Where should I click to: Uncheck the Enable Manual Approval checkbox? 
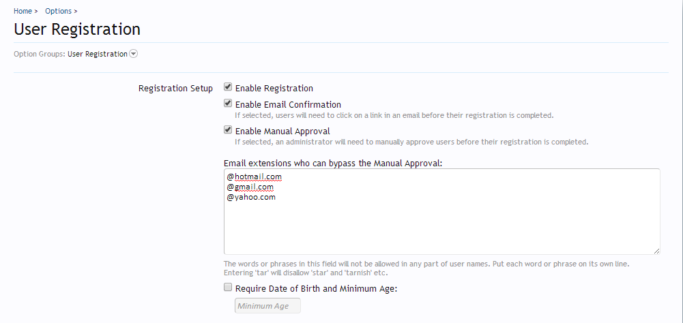(x=228, y=130)
